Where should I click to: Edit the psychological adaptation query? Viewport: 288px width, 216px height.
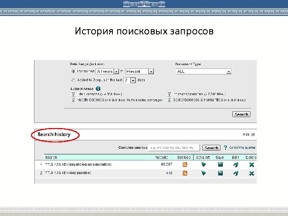236,164
